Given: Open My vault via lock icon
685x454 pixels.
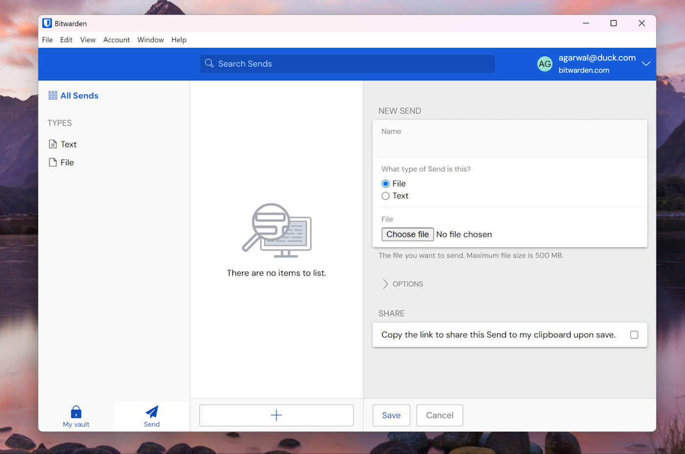Looking at the screenshot, I should click(x=76, y=411).
